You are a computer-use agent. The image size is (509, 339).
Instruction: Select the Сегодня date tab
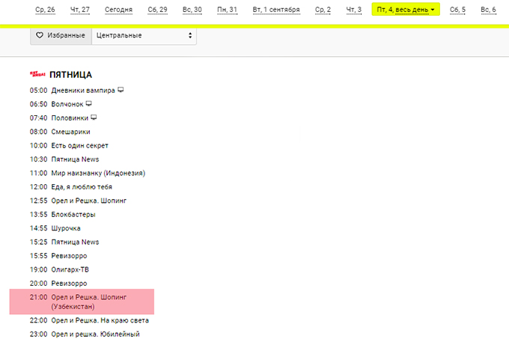(x=118, y=10)
